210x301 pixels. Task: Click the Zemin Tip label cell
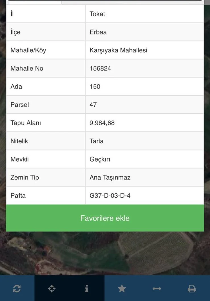[x=25, y=178]
